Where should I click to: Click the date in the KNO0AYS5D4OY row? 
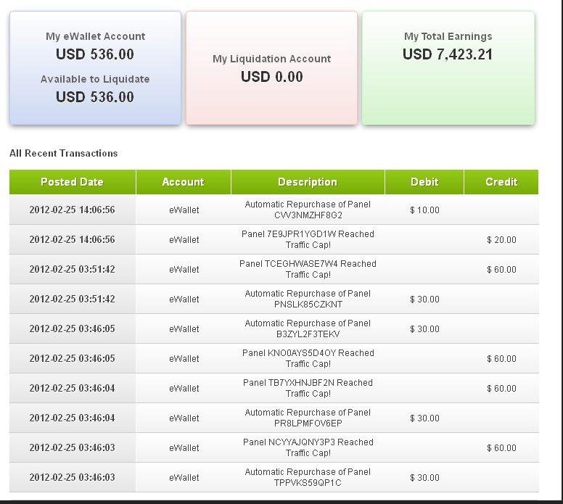[x=72, y=359]
